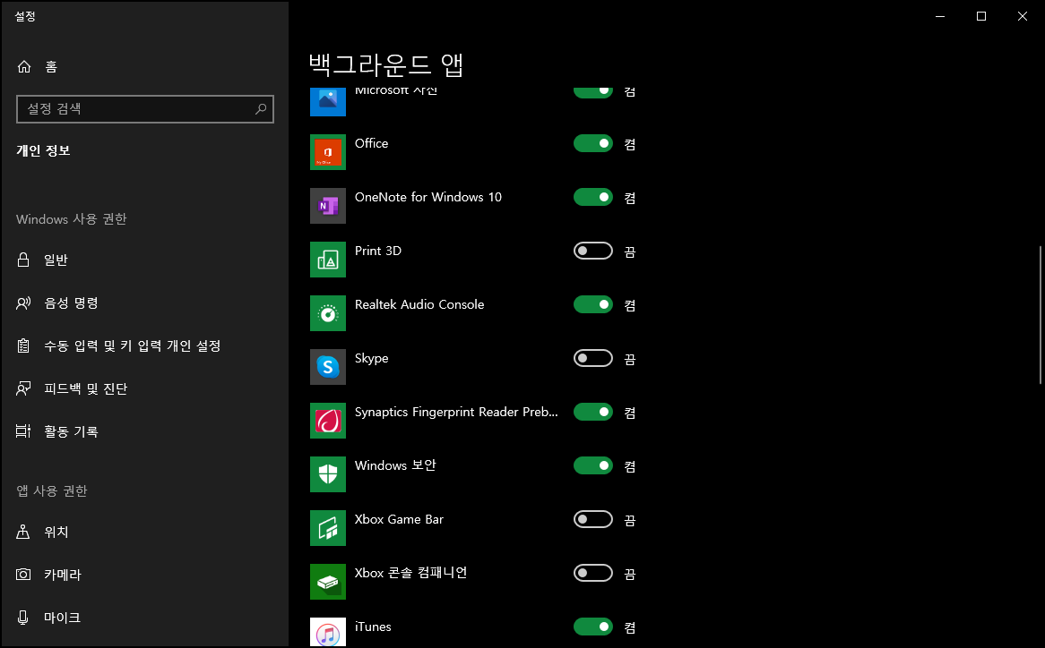Click the Synaptics Fingerprint Reader Preb... label
The image size is (1045, 648).
(456, 413)
